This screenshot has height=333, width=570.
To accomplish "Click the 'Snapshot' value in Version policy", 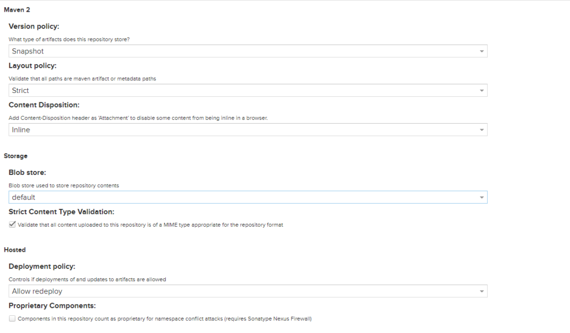I will [x=28, y=51].
